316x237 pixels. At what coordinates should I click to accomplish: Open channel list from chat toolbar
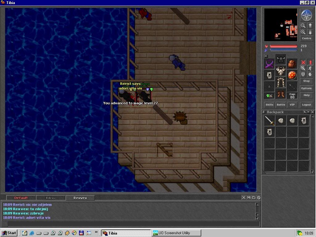point(254,197)
